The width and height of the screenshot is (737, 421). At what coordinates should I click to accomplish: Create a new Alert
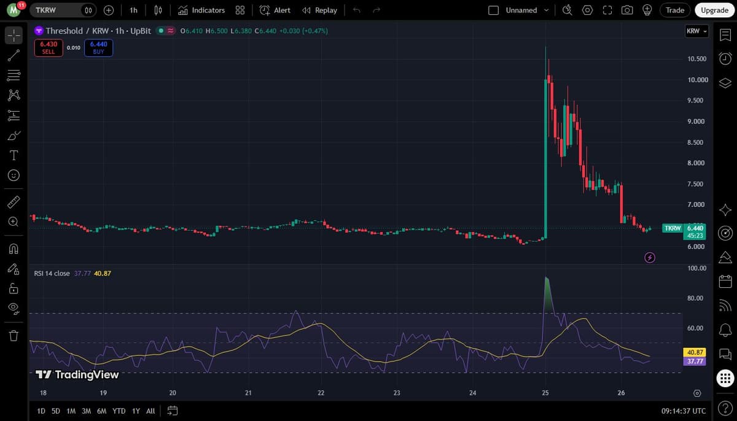275,10
